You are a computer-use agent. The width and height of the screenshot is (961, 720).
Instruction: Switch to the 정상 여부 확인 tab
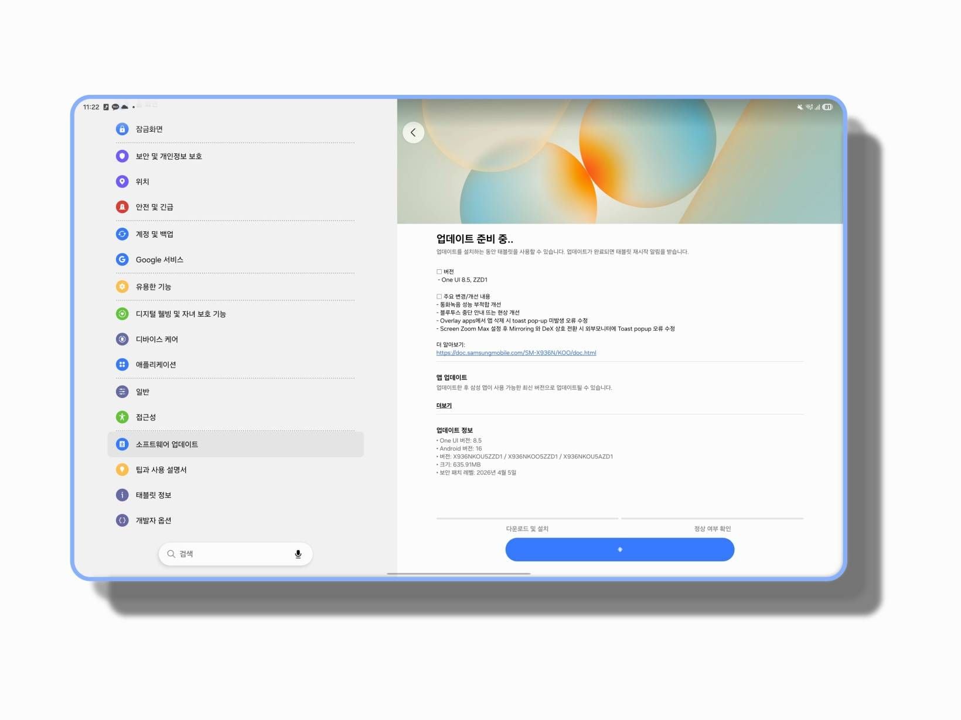(x=712, y=528)
